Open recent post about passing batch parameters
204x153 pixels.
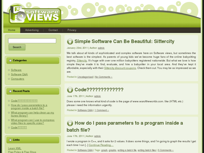[x=29, y=107]
